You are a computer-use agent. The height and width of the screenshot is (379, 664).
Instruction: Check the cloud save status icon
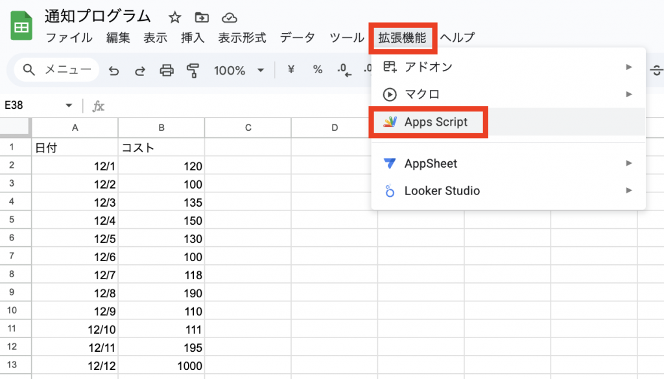pyautogui.click(x=229, y=17)
